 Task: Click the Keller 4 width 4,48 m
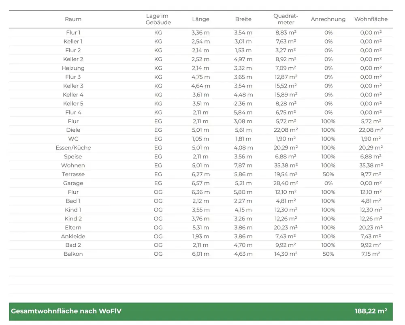click(243, 95)
